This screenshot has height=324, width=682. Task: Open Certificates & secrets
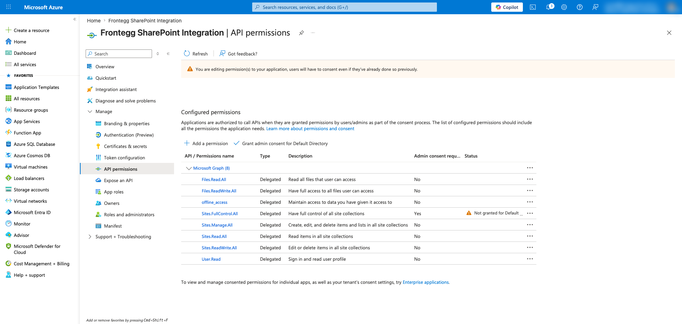[x=125, y=147]
